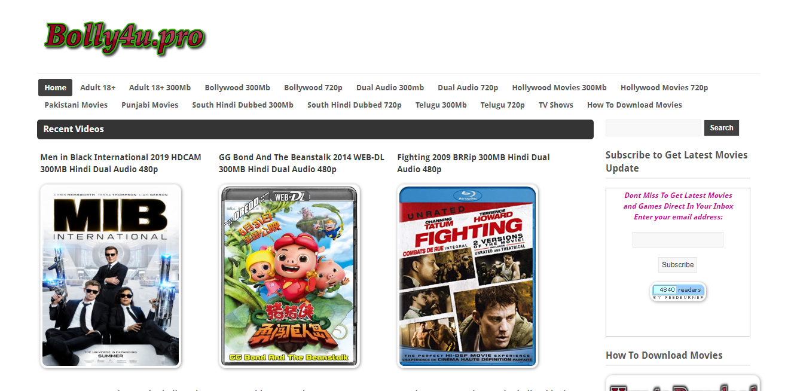This screenshot has height=391, width=794.
Task: Open the Punjabi Movies category
Action: click(149, 105)
